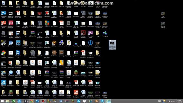Open Skype from the taskbar
The image size is (183, 103).
(x=102, y=101)
